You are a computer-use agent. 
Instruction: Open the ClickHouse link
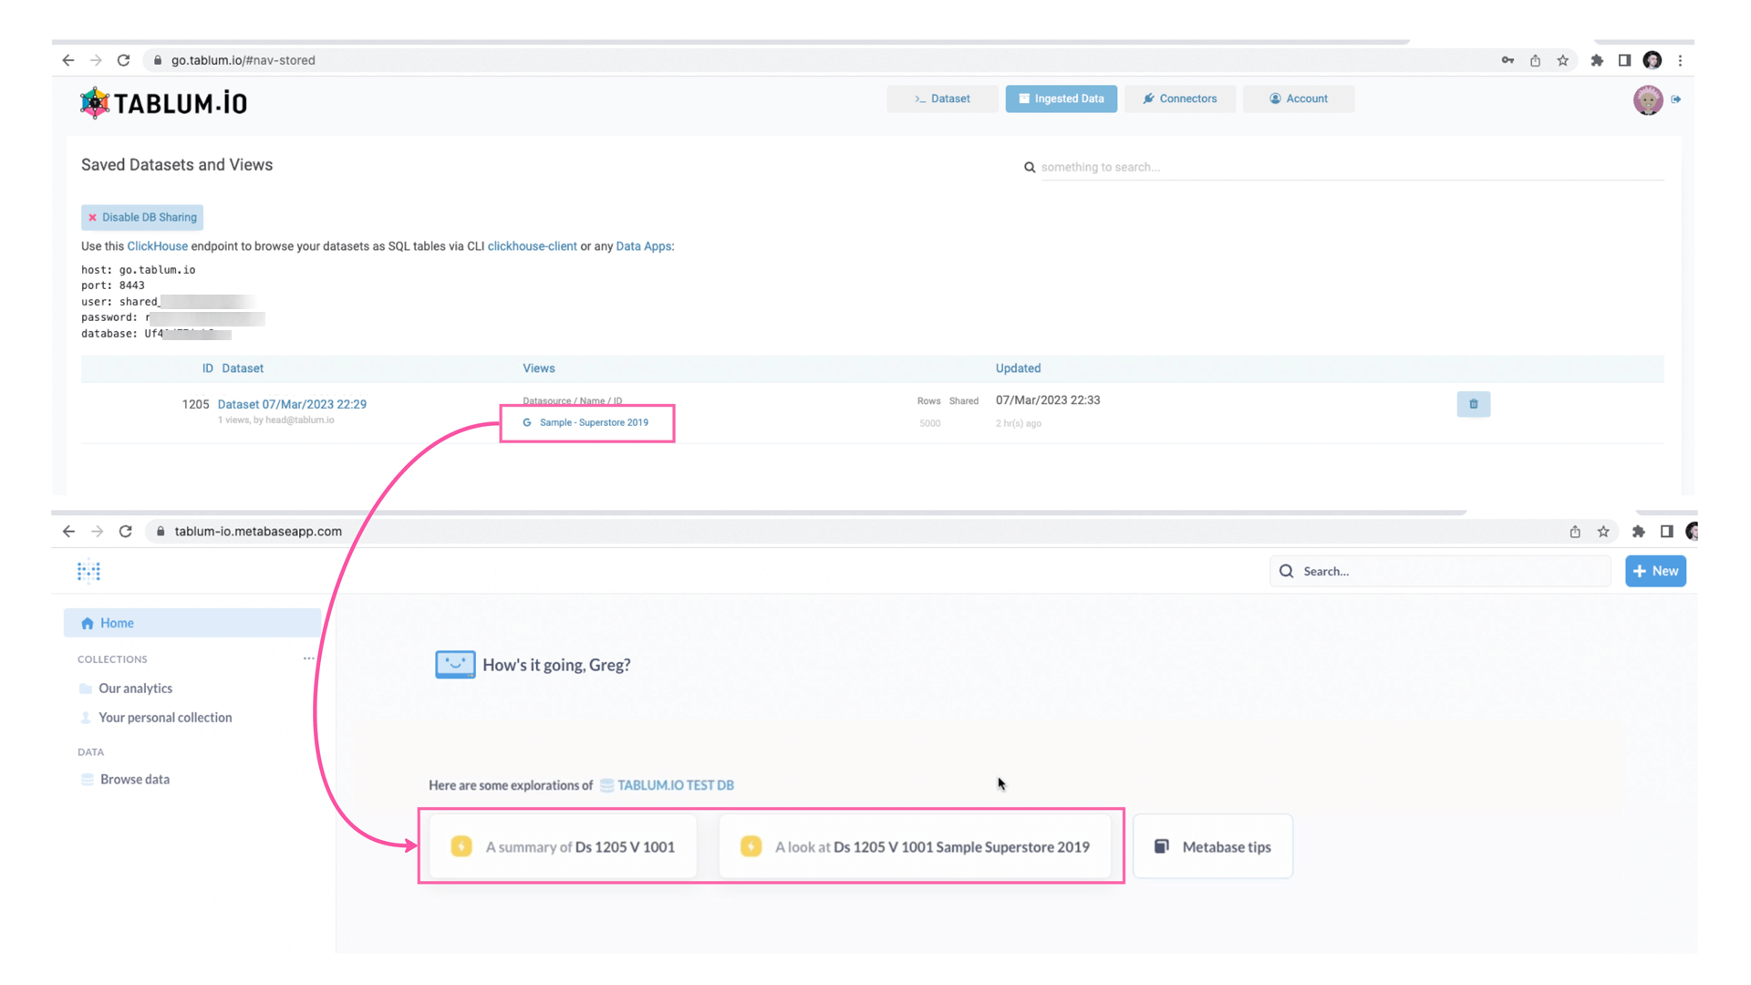(157, 246)
